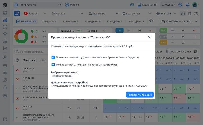Switch to Конкурент 5 tab

[136, 21]
